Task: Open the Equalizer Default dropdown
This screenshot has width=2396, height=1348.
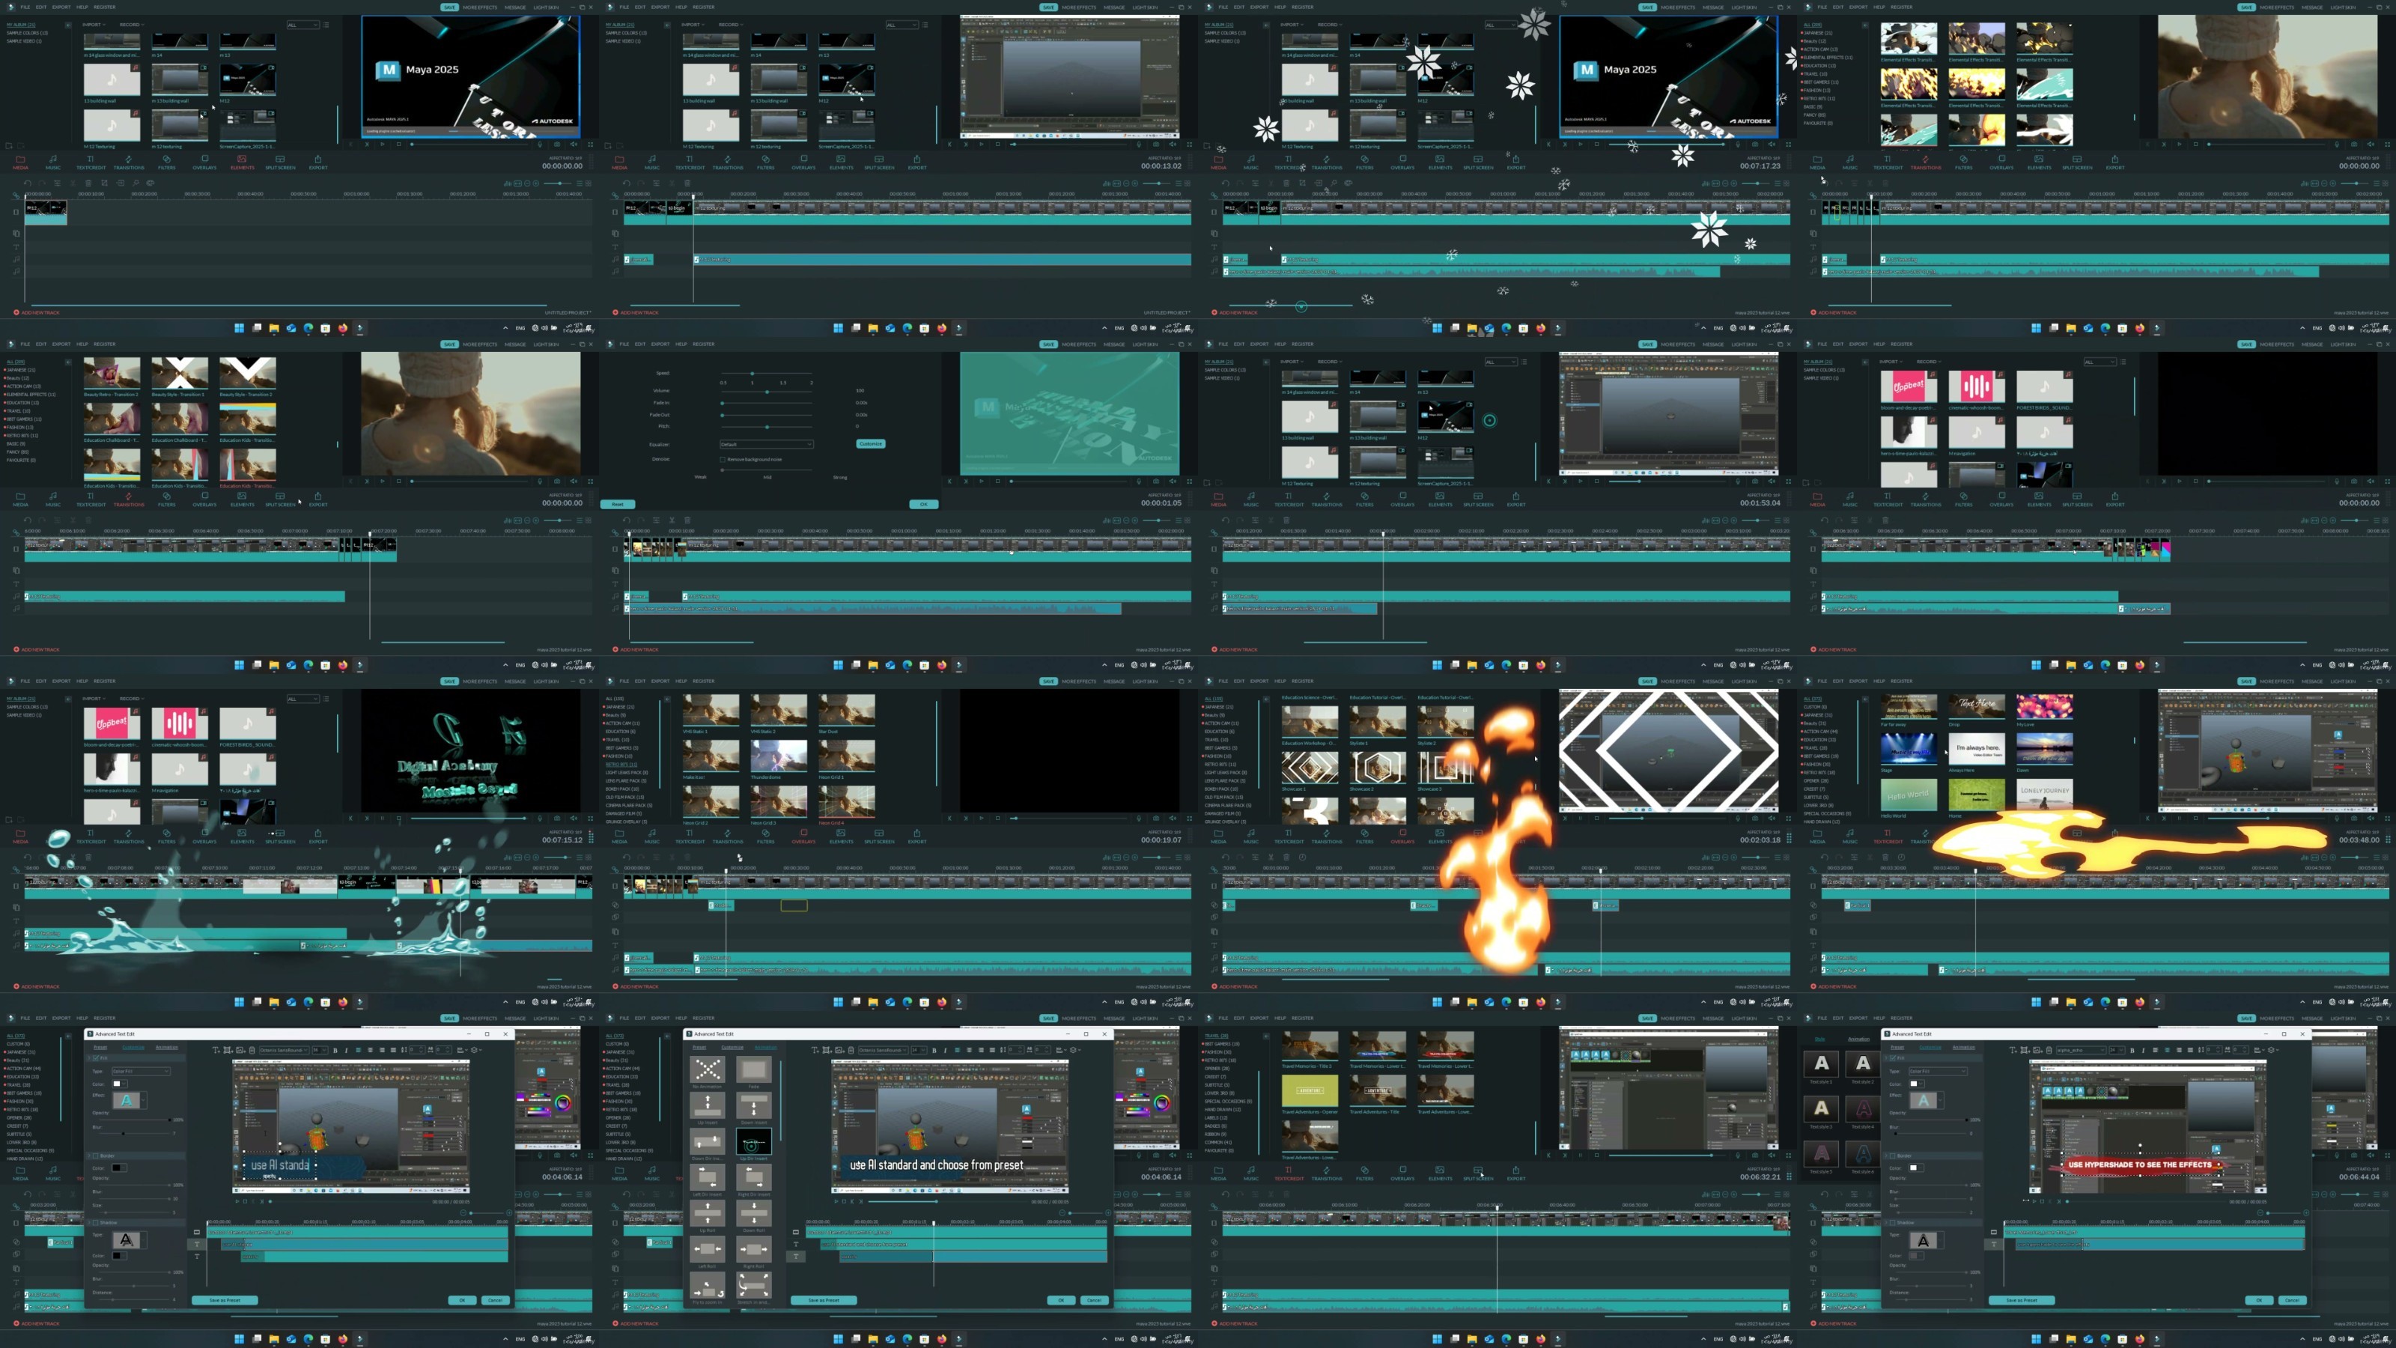Action: pos(767,444)
